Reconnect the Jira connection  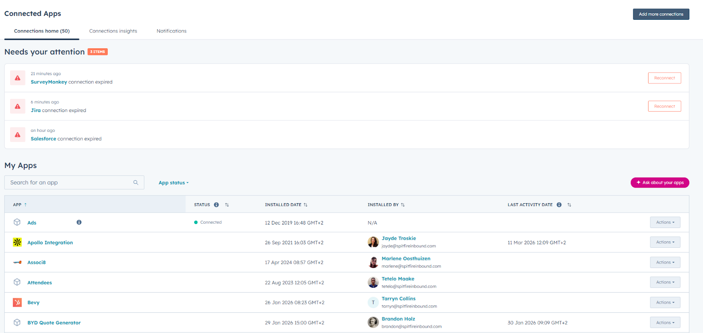[664, 106]
